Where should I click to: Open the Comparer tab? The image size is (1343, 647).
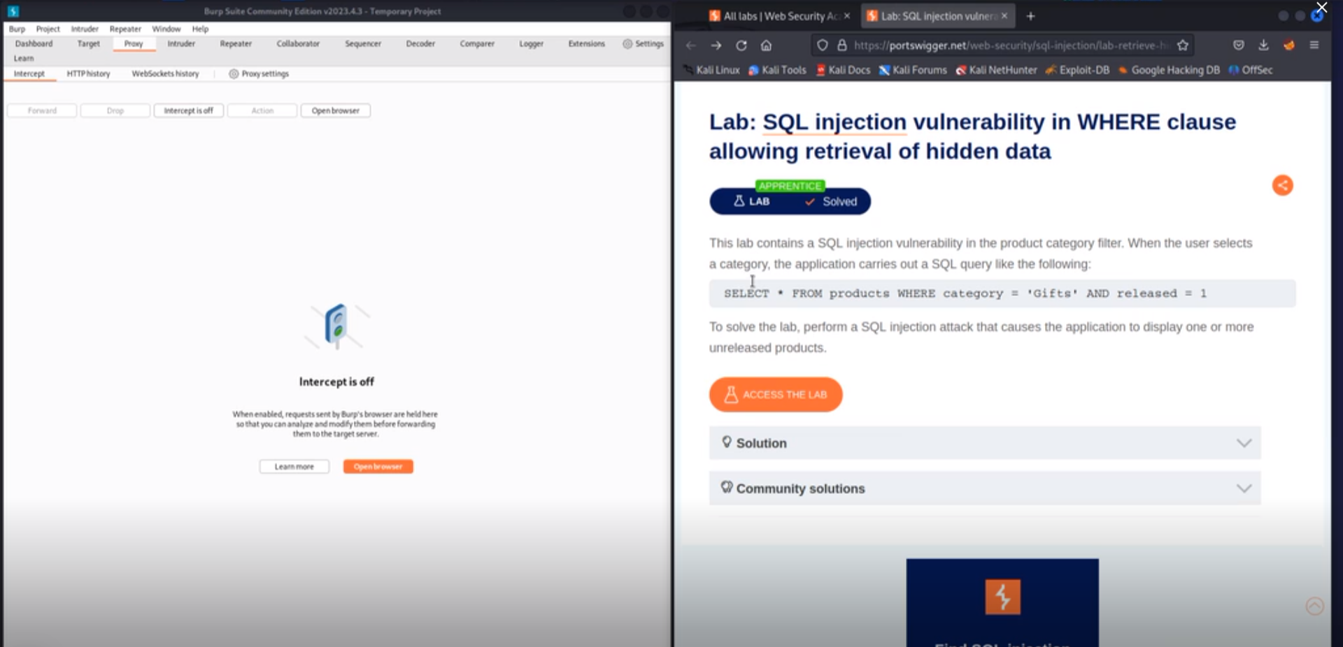click(x=477, y=43)
